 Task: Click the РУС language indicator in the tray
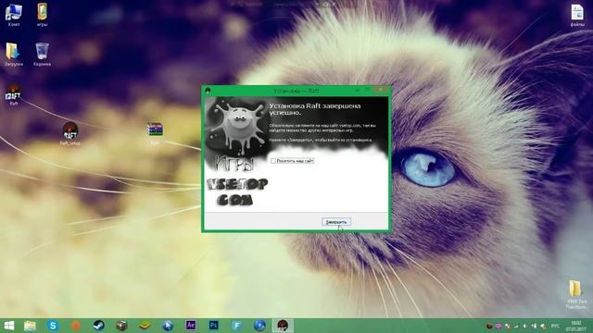(555, 326)
